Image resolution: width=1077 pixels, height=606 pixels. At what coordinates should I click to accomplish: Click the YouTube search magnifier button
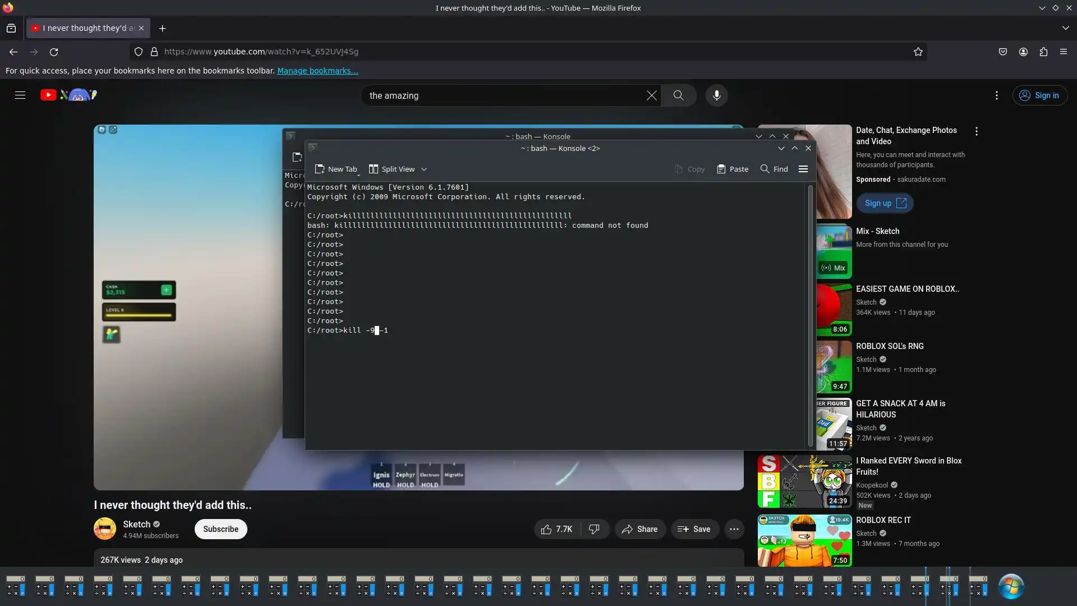678,95
